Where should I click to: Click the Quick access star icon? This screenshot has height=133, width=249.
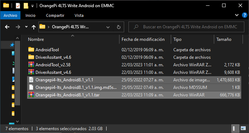12,45
